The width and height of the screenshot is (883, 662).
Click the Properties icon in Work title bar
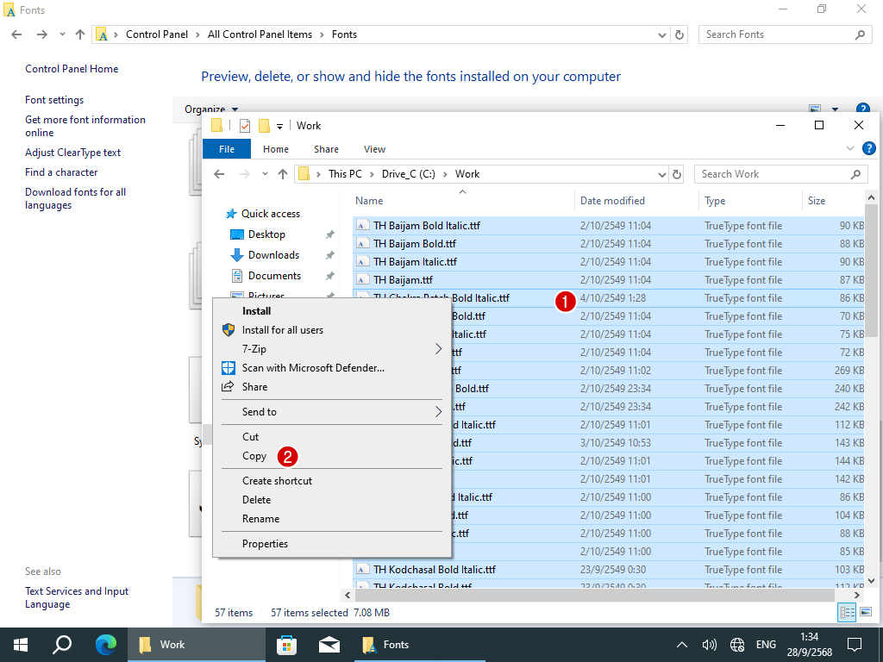click(x=245, y=126)
